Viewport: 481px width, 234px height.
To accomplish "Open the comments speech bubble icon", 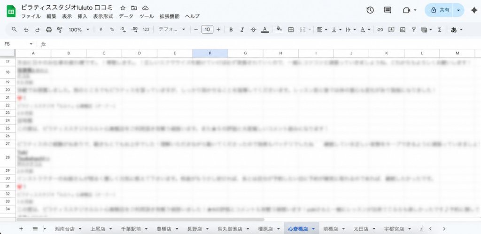I will [388, 10].
